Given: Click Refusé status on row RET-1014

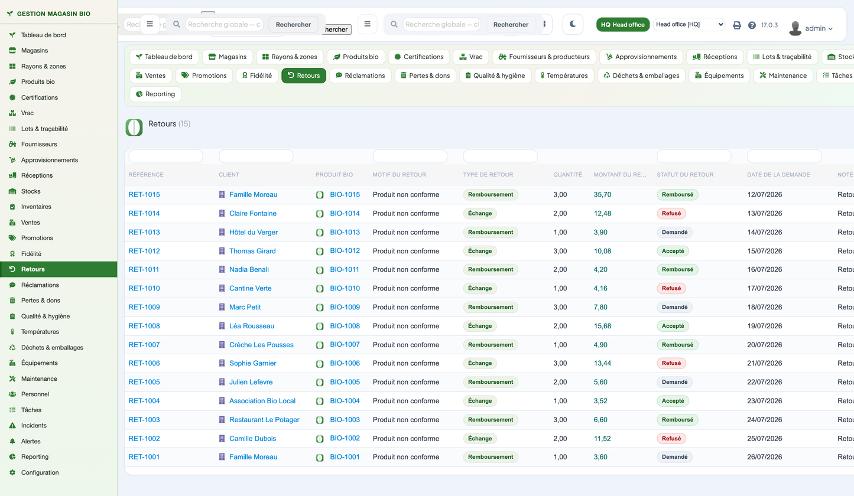Looking at the screenshot, I should click(671, 213).
